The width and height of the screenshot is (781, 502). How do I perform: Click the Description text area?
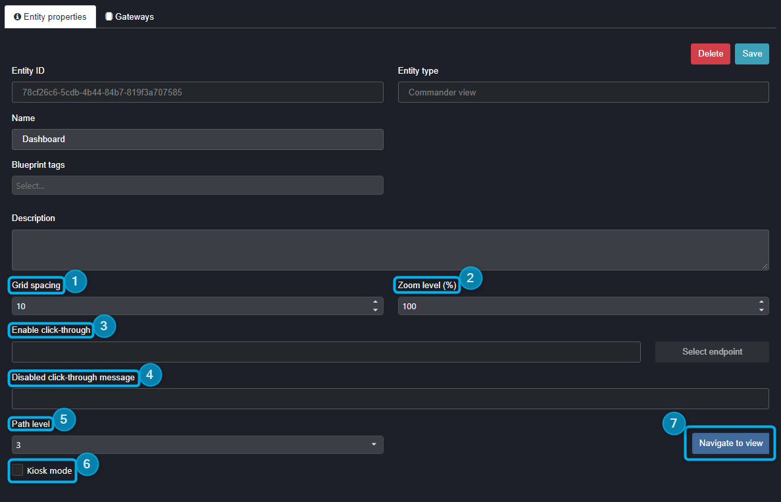388,250
